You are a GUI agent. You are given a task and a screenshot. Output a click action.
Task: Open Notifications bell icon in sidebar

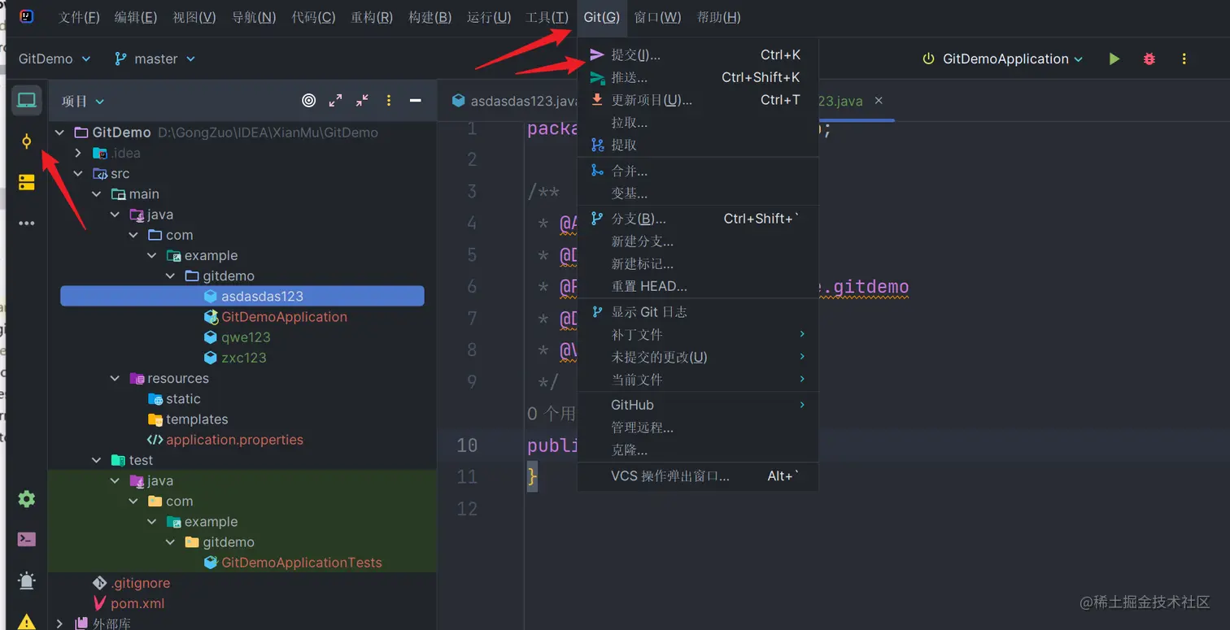pos(27,580)
